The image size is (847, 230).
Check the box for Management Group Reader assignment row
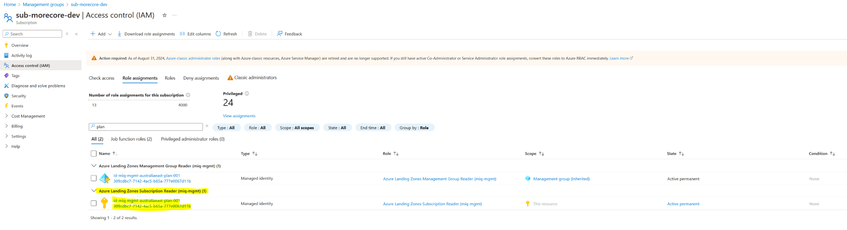click(x=94, y=178)
